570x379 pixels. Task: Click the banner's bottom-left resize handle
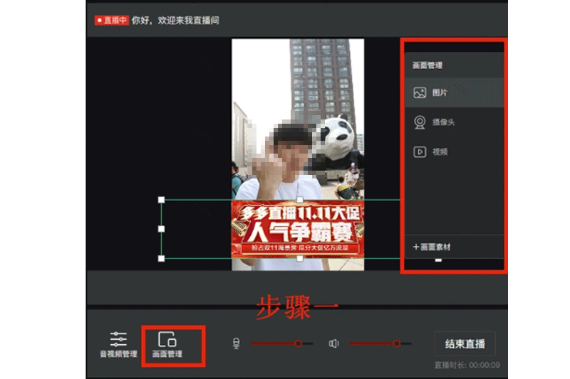pyautogui.click(x=162, y=258)
